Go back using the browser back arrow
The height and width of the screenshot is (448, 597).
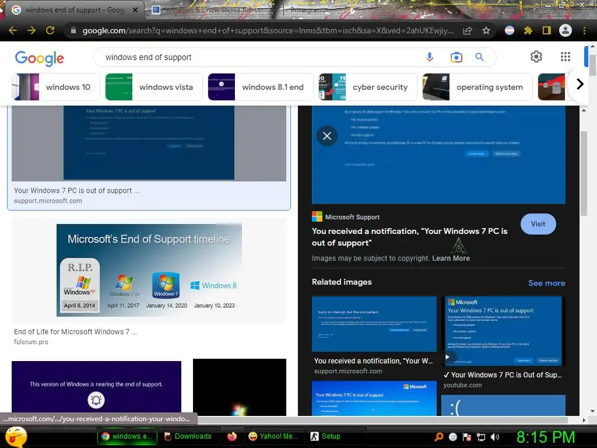[x=13, y=30]
